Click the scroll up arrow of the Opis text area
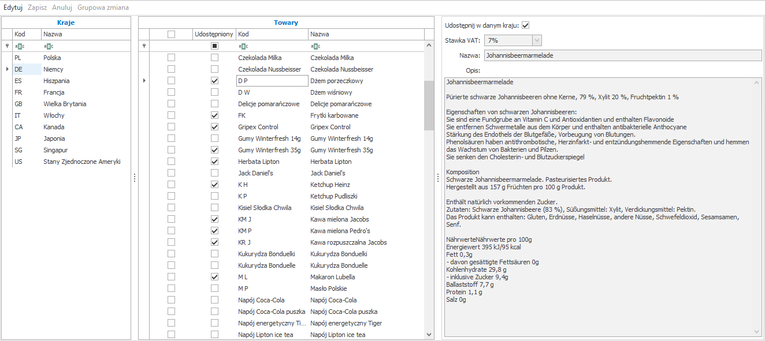 coord(757,83)
